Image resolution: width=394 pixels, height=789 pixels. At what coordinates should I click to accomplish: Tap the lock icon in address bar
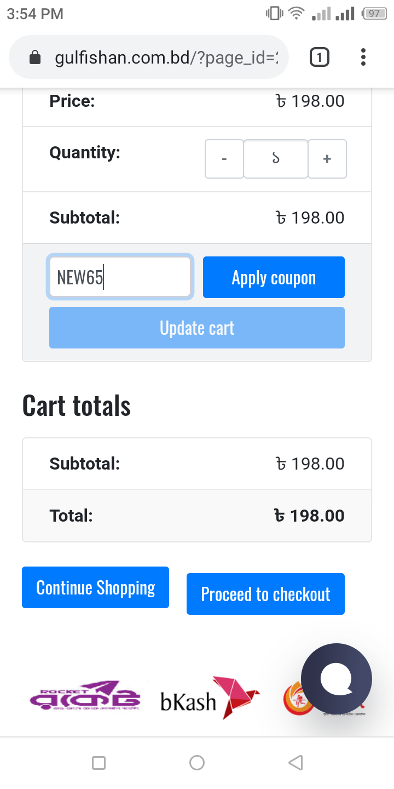(x=35, y=58)
